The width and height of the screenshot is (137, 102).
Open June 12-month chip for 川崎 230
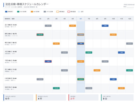[81, 79]
